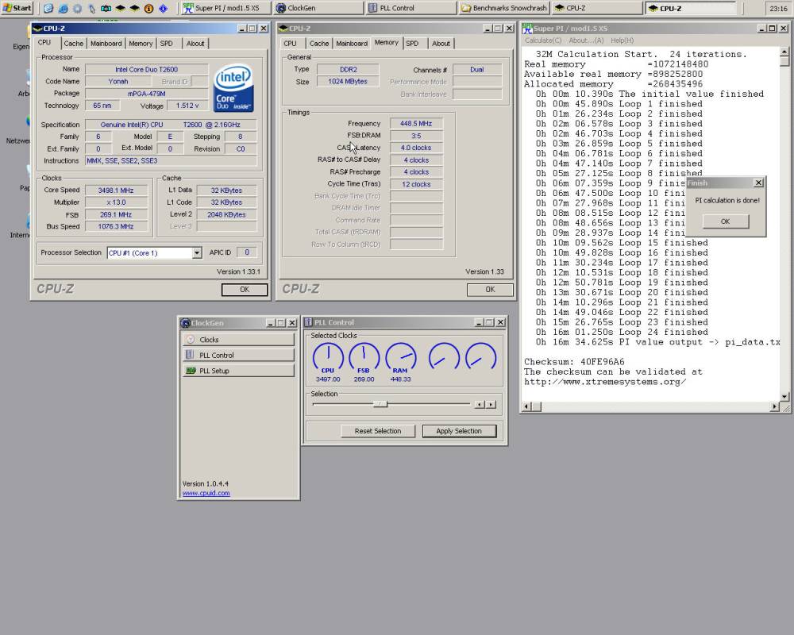Confirm the 'PI calculation is done!' dialog with OK

coord(725,221)
